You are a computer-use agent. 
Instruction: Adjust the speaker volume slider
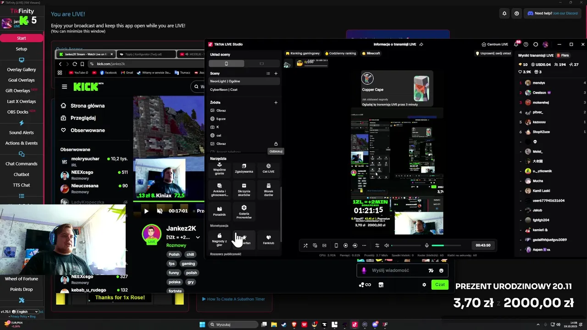pyautogui.click(x=406, y=245)
